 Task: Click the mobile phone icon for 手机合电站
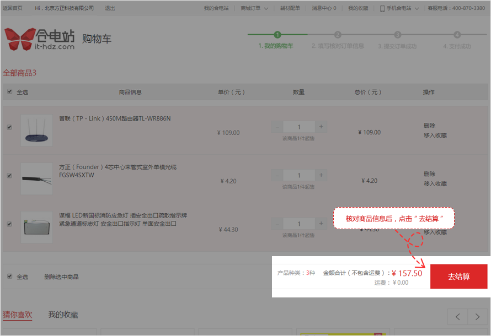pos(382,8)
